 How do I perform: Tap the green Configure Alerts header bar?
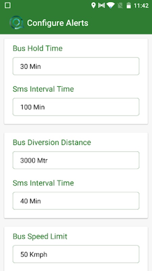76,23
